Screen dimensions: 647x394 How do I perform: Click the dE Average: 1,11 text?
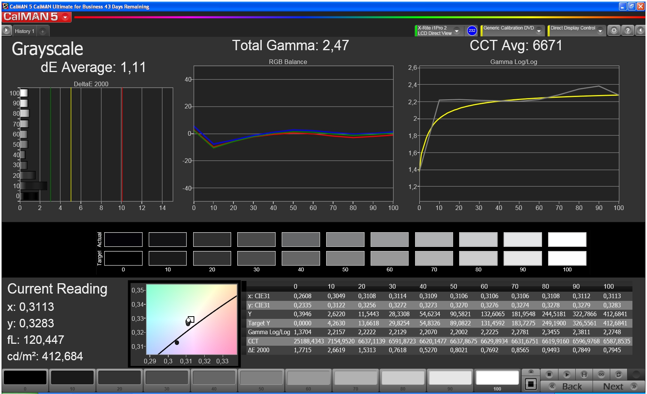pos(93,67)
